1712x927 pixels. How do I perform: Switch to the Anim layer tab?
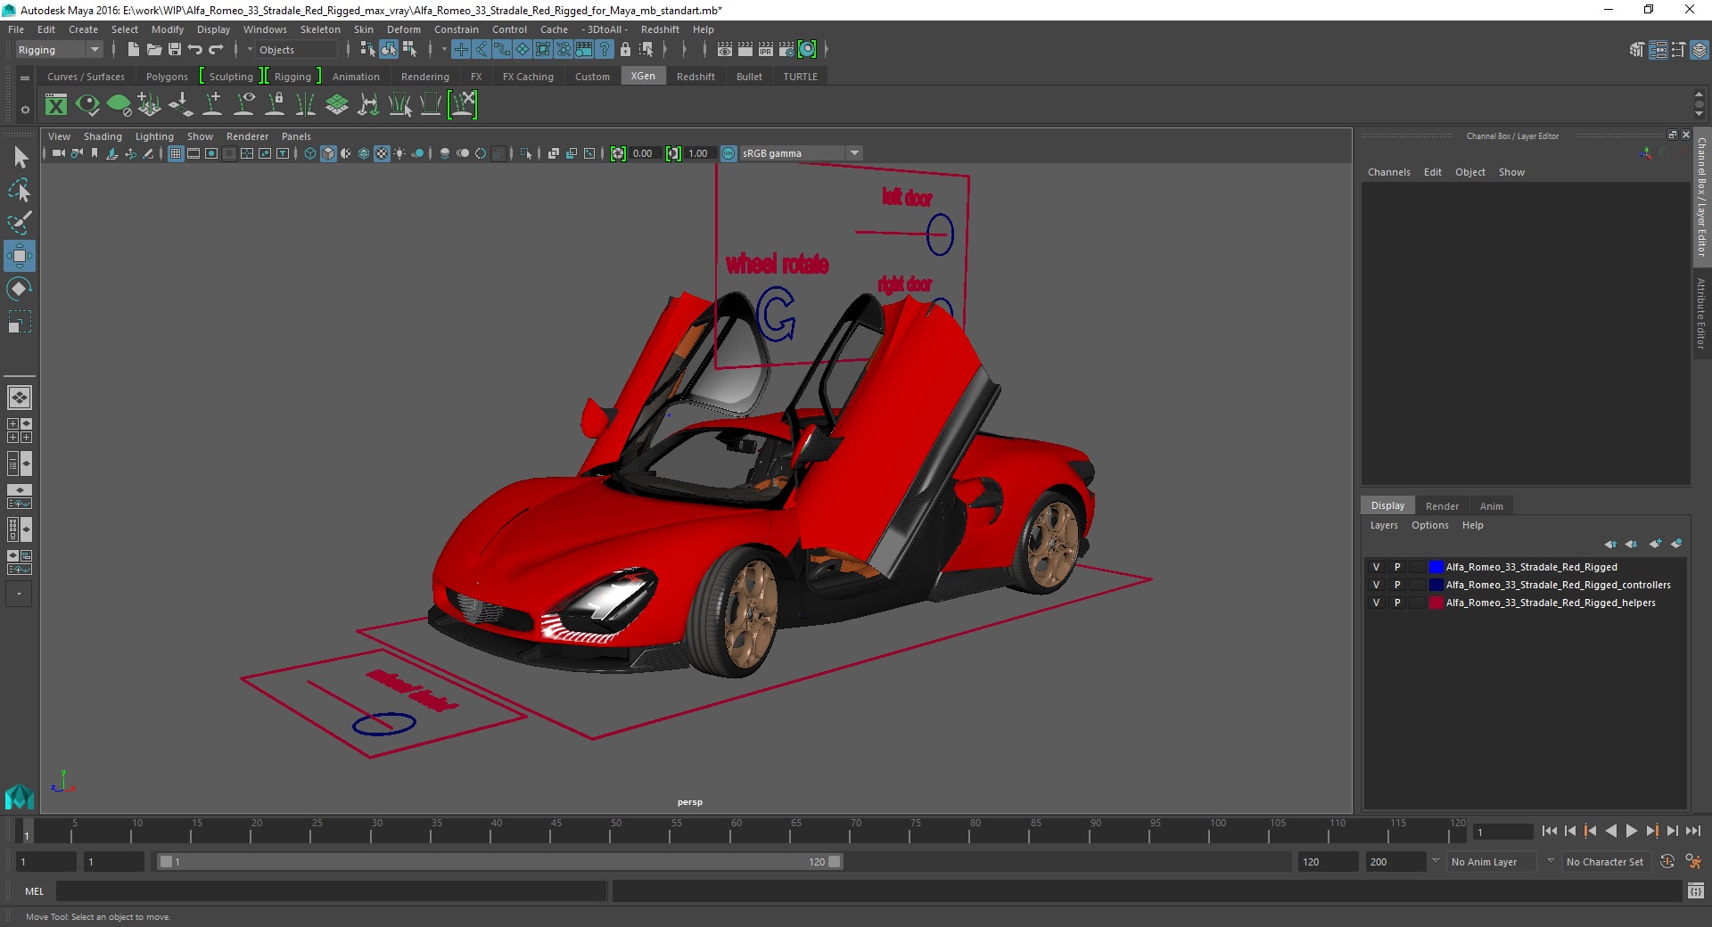pyautogui.click(x=1491, y=506)
